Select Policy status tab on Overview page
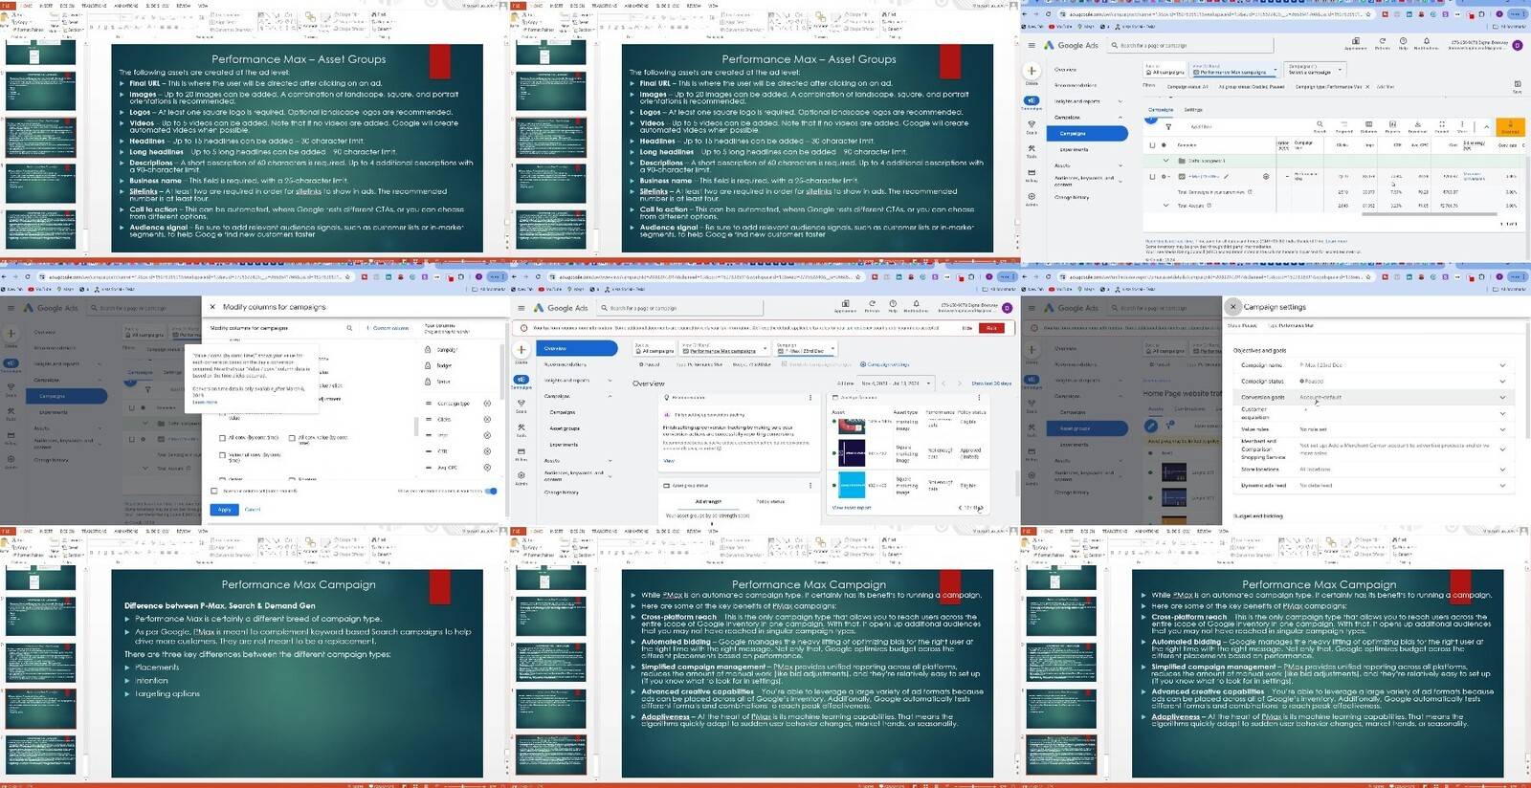The image size is (1531, 788). click(770, 501)
